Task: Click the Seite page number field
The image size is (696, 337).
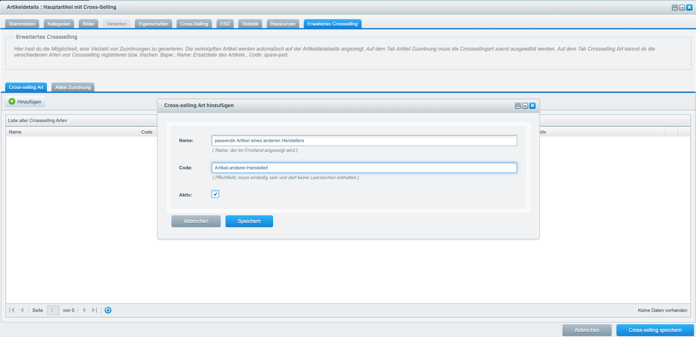Action: (x=53, y=310)
